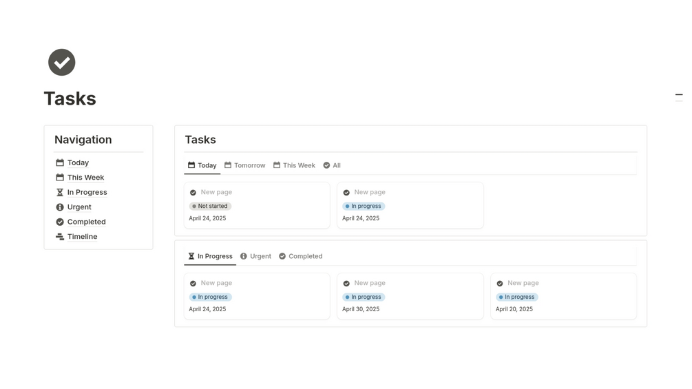Click the large Tasks page checkmark icon
The width and height of the screenshot is (692, 389).
(x=61, y=63)
